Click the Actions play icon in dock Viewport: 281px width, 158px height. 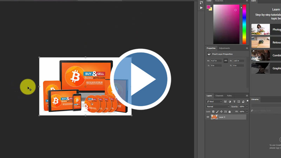point(201,7)
